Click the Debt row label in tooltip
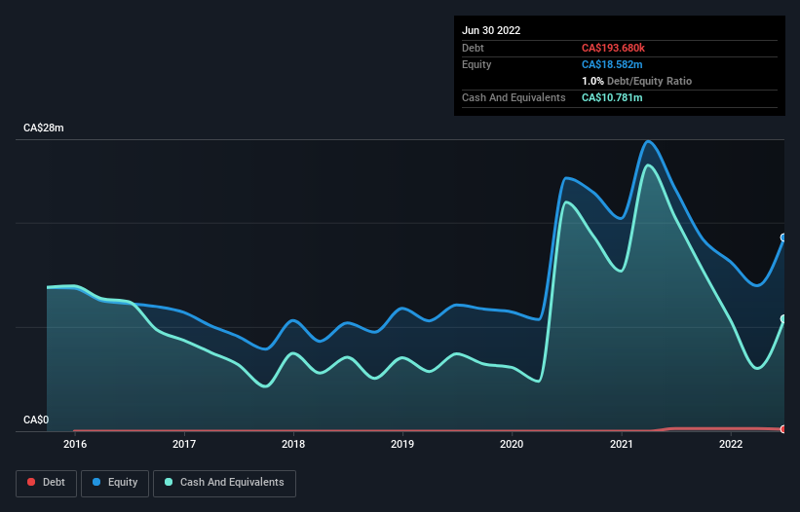 473,48
